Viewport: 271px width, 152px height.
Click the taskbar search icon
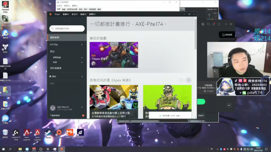pos(10,149)
